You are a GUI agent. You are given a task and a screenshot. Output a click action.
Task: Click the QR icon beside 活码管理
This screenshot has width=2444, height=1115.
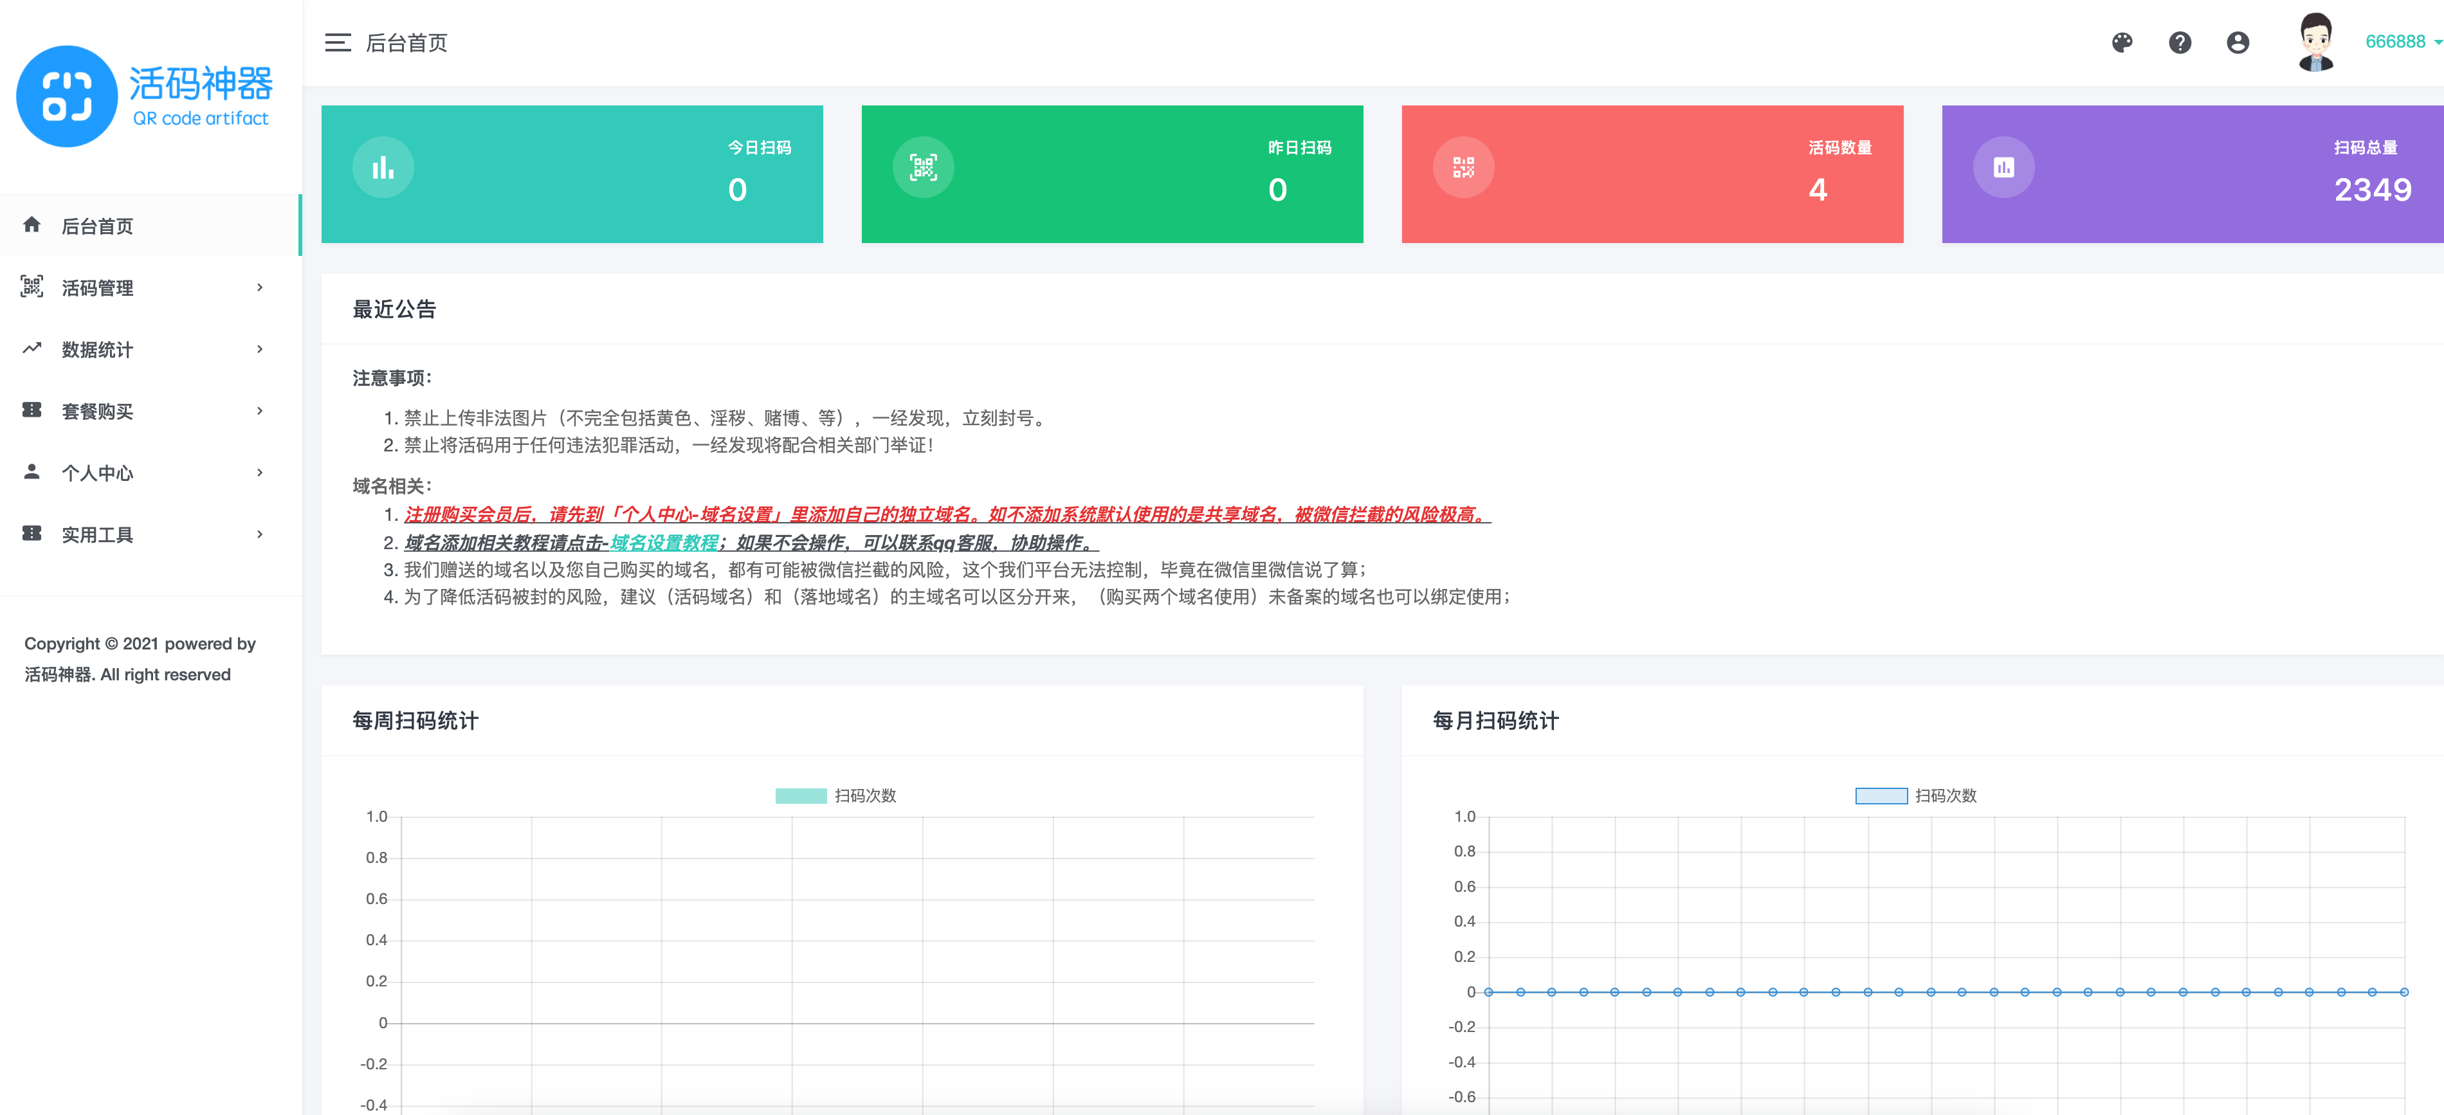(32, 287)
